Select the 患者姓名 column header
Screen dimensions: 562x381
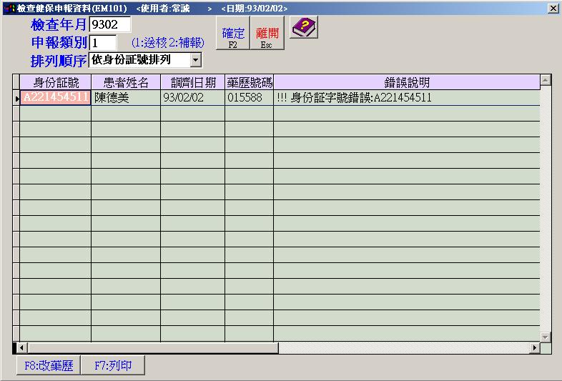pyautogui.click(x=126, y=82)
